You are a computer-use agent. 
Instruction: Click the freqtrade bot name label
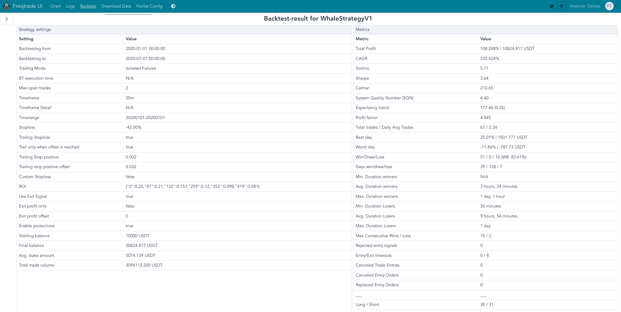tap(577, 6)
